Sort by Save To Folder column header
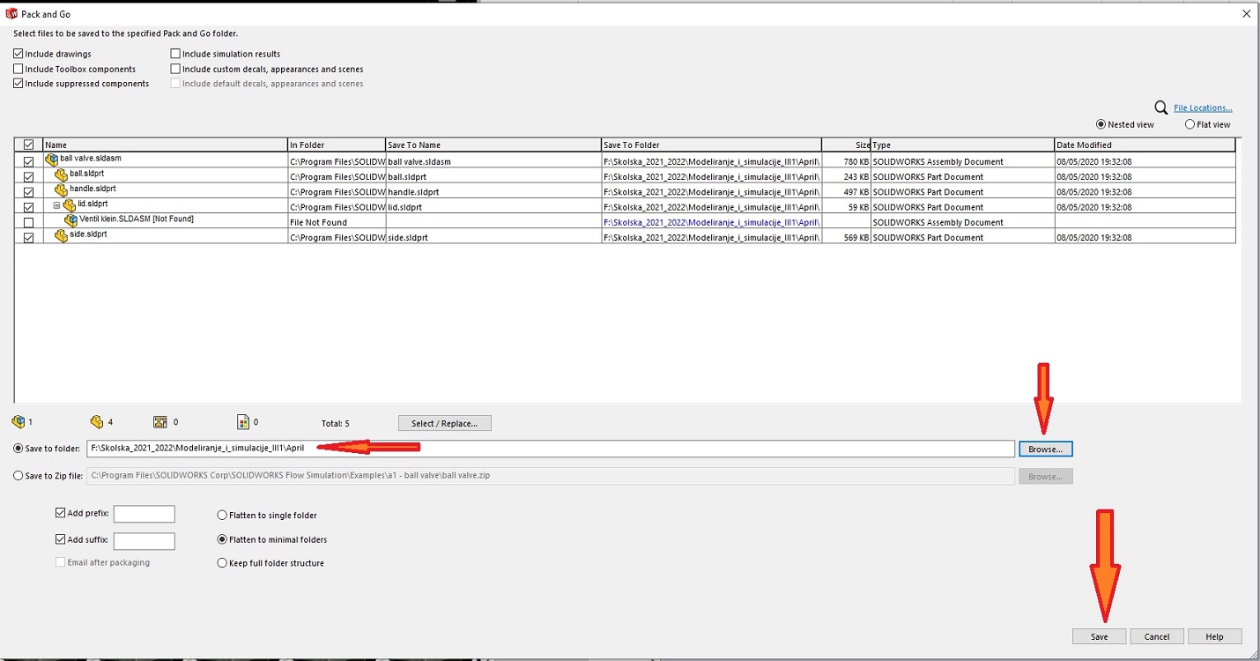1260x661 pixels. click(711, 145)
